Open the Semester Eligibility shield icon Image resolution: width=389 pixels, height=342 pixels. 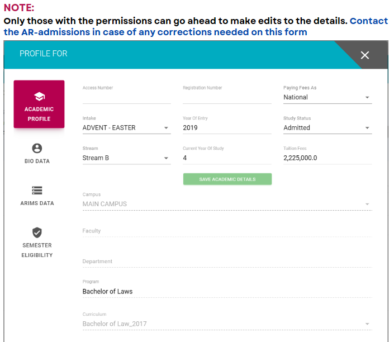point(37,232)
